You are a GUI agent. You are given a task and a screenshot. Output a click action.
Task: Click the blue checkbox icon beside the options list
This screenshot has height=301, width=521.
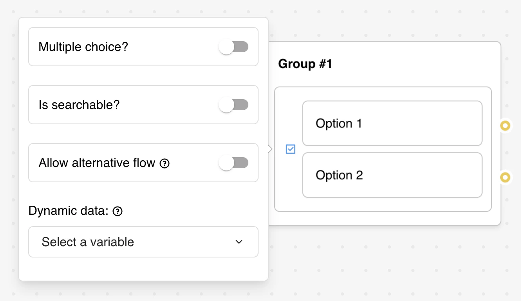coord(290,149)
